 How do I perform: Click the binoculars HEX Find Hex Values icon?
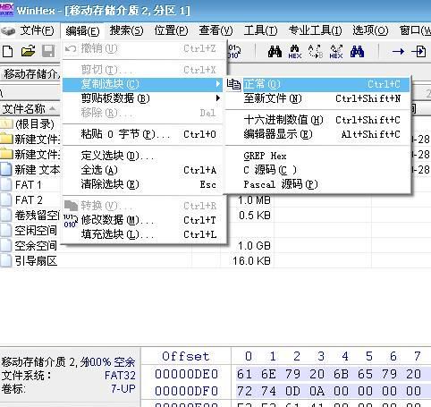295,52
